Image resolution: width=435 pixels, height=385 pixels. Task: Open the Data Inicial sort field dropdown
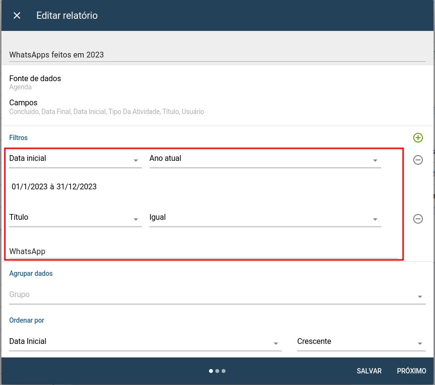(x=145, y=342)
